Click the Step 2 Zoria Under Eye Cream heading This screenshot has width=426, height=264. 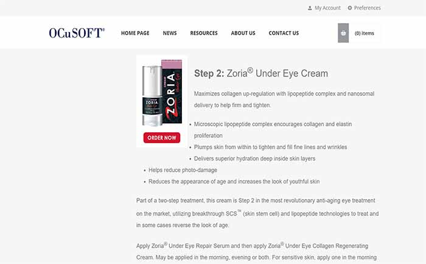click(x=261, y=73)
